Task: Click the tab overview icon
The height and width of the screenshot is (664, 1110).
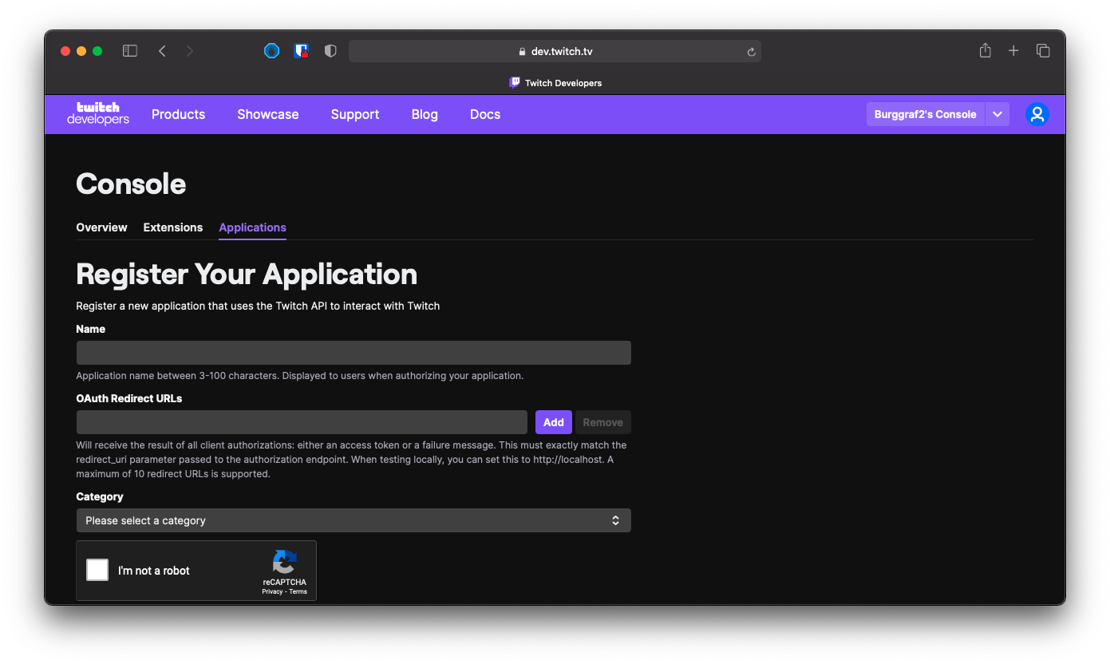Action: pyautogui.click(x=1043, y=50)
